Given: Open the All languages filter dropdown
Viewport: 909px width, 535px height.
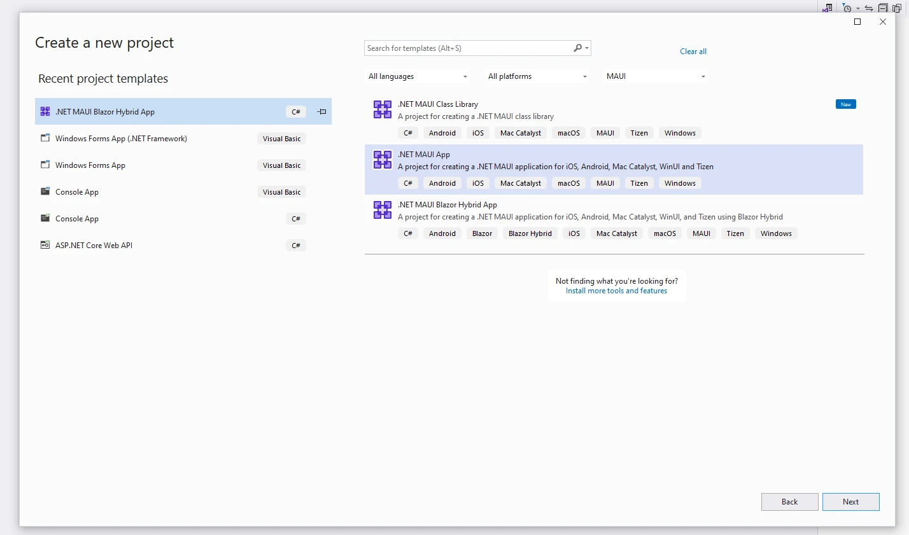Looking at the screenshot, I should 418,76.
